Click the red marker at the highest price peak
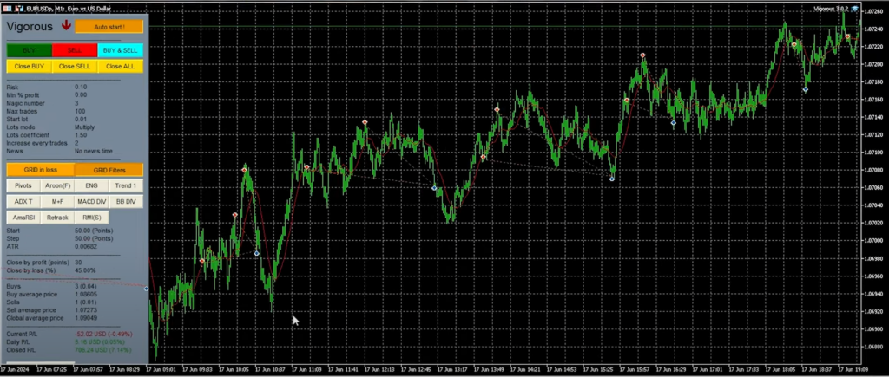This screenshot has height=377, width=889. (x=847, y=37)
